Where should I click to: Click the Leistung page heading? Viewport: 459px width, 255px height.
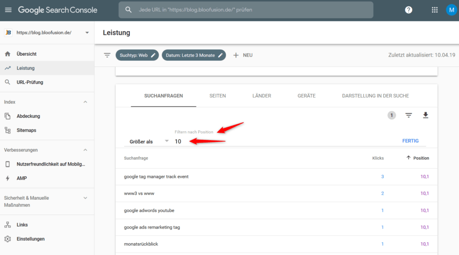tap(117, 33)
